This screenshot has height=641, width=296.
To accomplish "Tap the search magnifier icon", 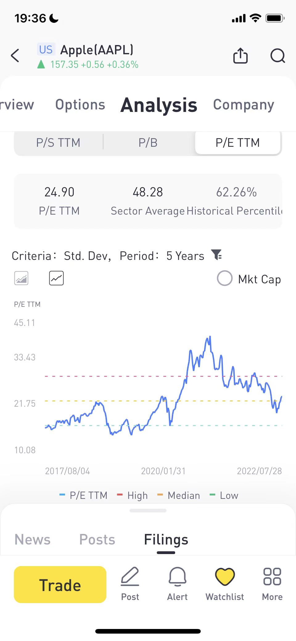I will click(x=277, y=56).
